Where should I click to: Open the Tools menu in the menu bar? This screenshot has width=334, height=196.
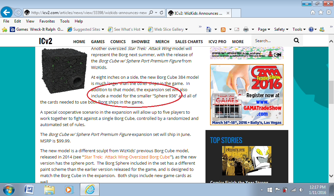[65, 21]
